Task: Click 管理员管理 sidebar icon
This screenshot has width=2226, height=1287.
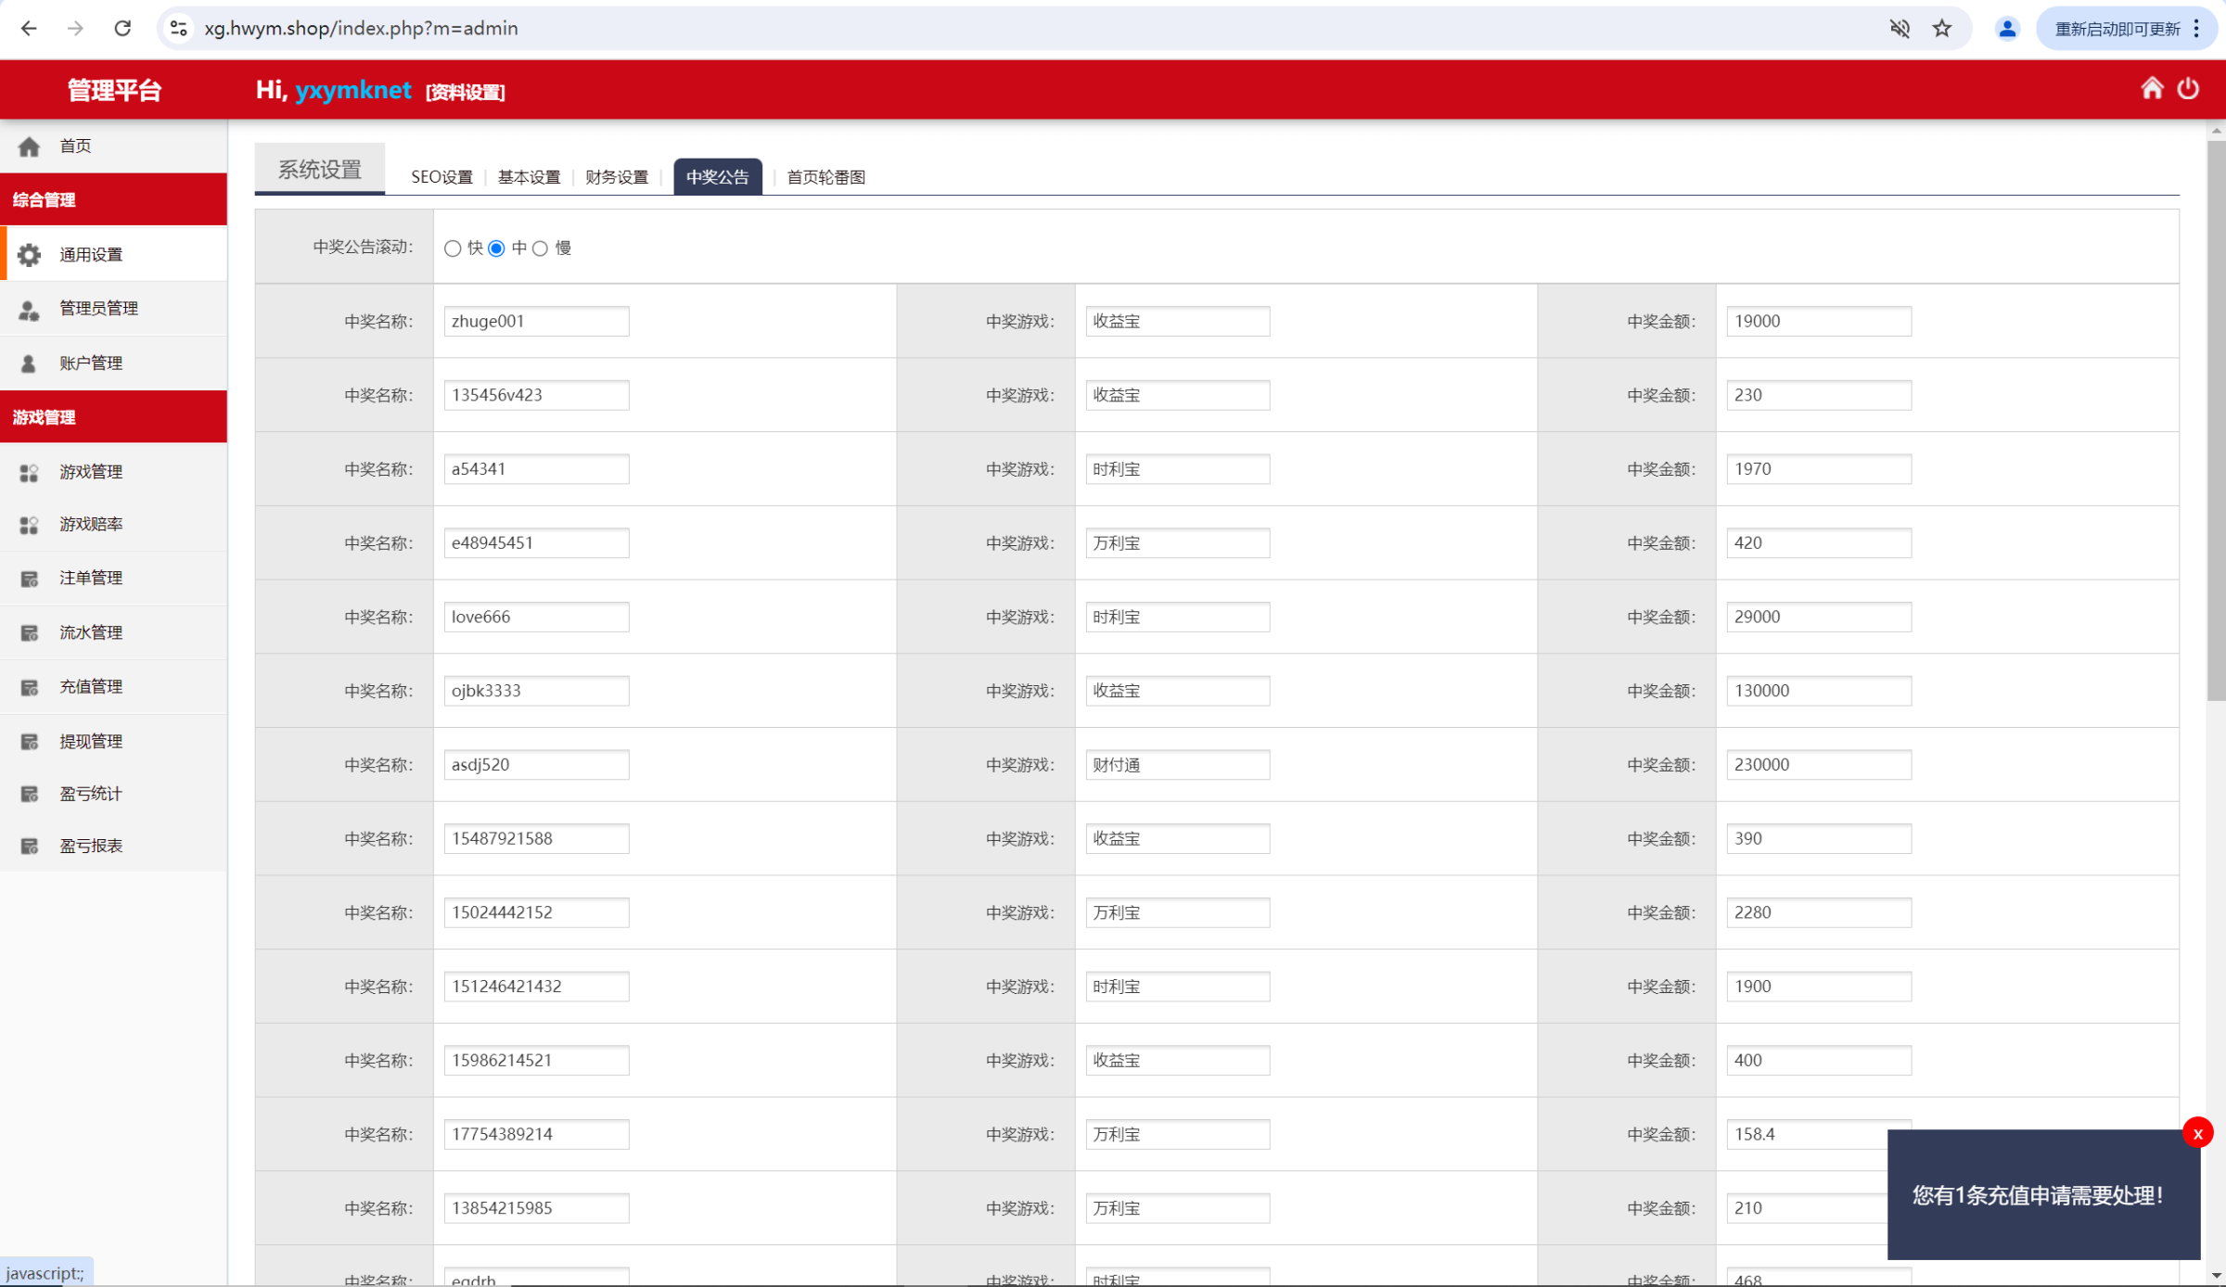Action: click(30, 309)
